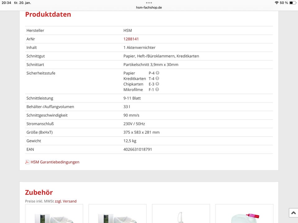
Task: Tap the 20:34 clock in the status bar
Action: click(6, 2)
